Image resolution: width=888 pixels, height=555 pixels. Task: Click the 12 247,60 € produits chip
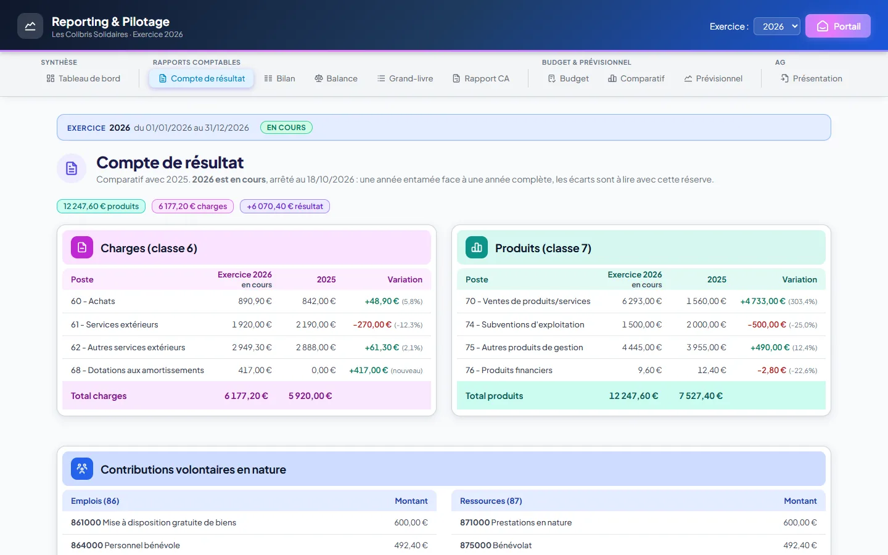pyautogui.click(x=101, y=206)
